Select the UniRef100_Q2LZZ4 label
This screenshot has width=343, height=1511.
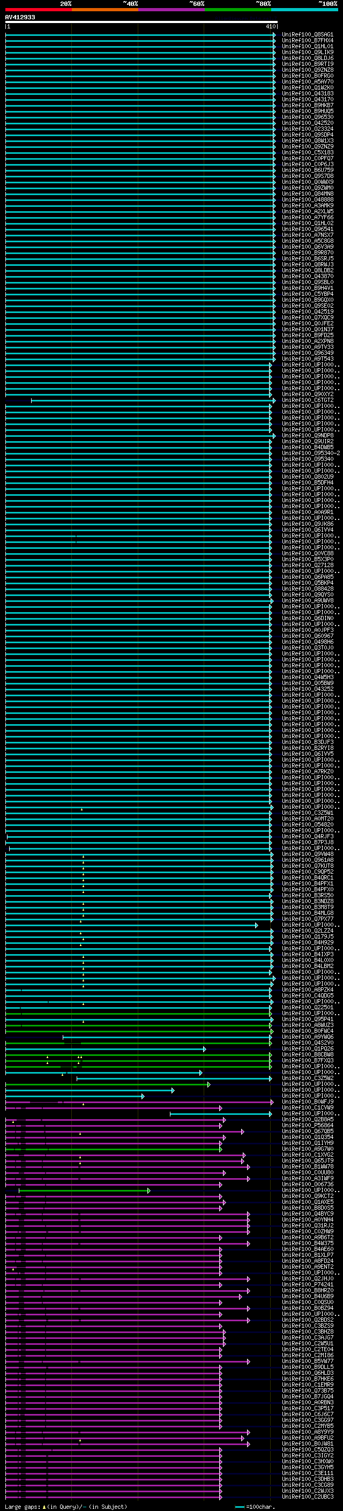pyautogui.click(x=308, y=931)
